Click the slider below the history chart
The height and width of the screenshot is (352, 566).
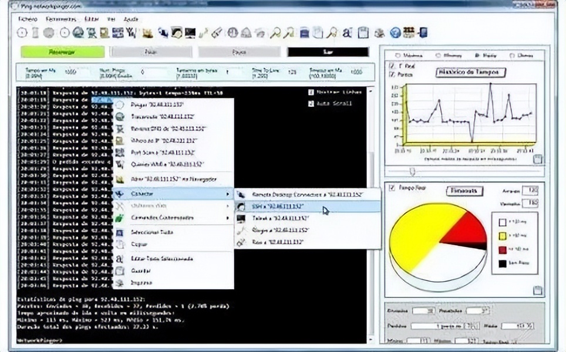tap(412, 171)
